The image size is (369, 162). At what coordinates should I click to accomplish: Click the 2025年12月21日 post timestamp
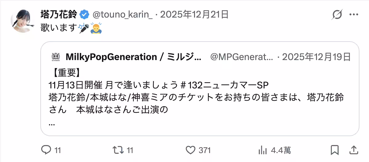click(x=195, y=14)
